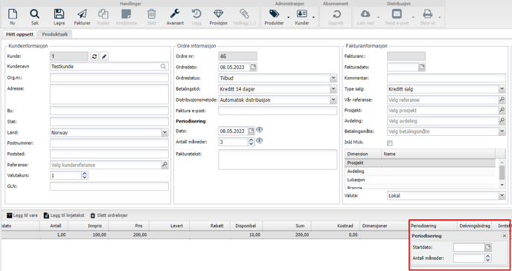Open Avansert advanced tools
The width and height of the screenshot is (512, 271).
click(175, 16)
